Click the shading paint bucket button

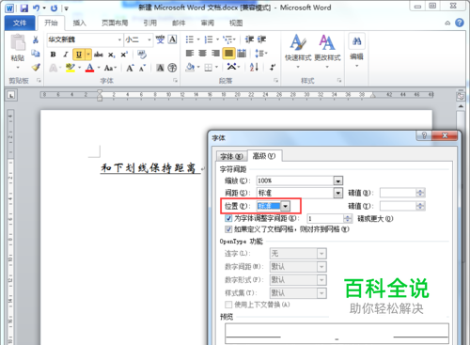pos(190,67)
